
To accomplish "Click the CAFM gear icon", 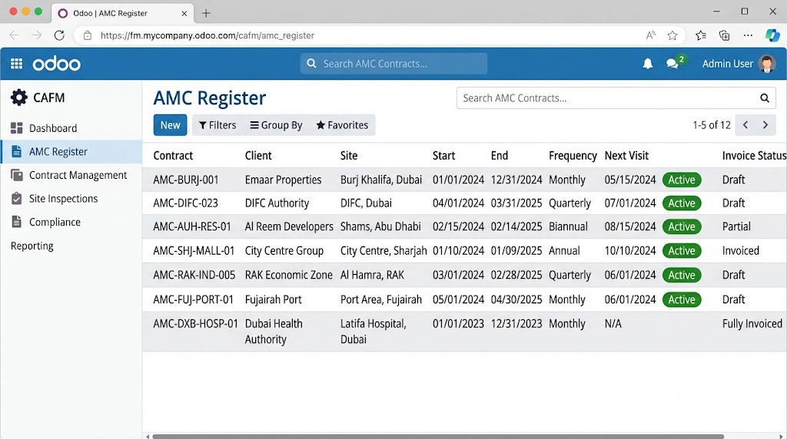I will 19,97.
